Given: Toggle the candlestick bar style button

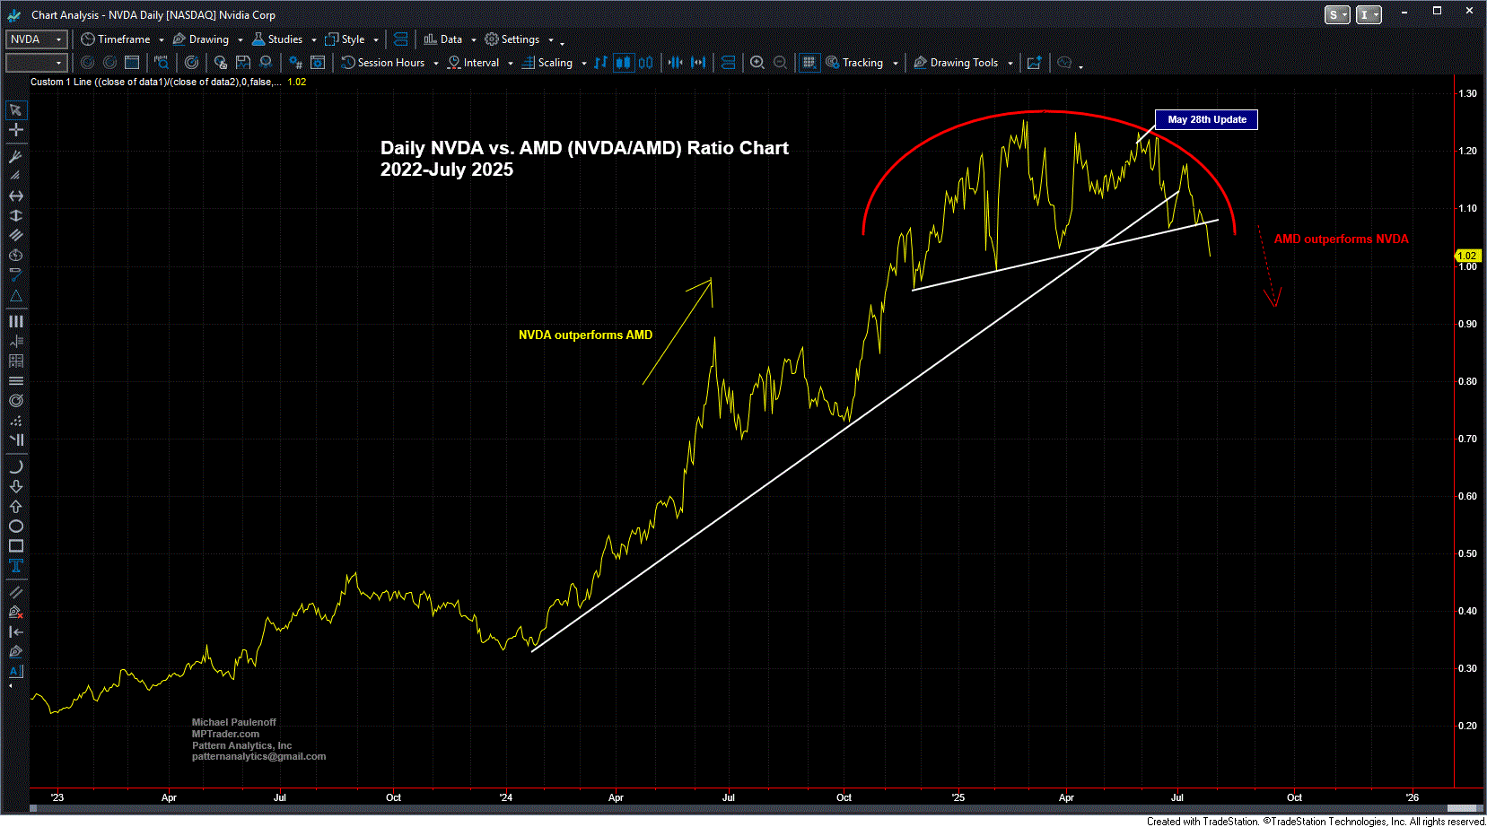Looking at the screenshot, I should (x=623, y=63).
